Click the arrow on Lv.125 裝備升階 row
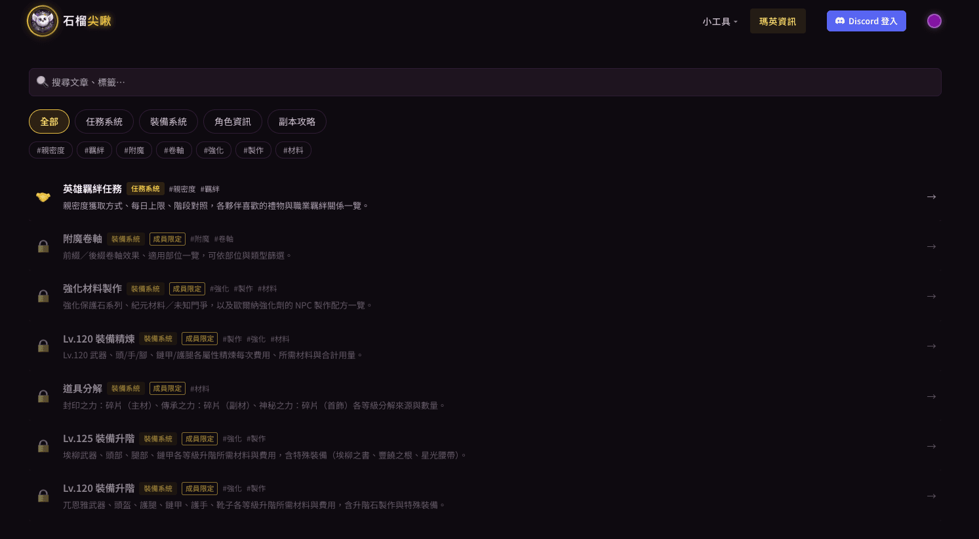 coord(931,446)
